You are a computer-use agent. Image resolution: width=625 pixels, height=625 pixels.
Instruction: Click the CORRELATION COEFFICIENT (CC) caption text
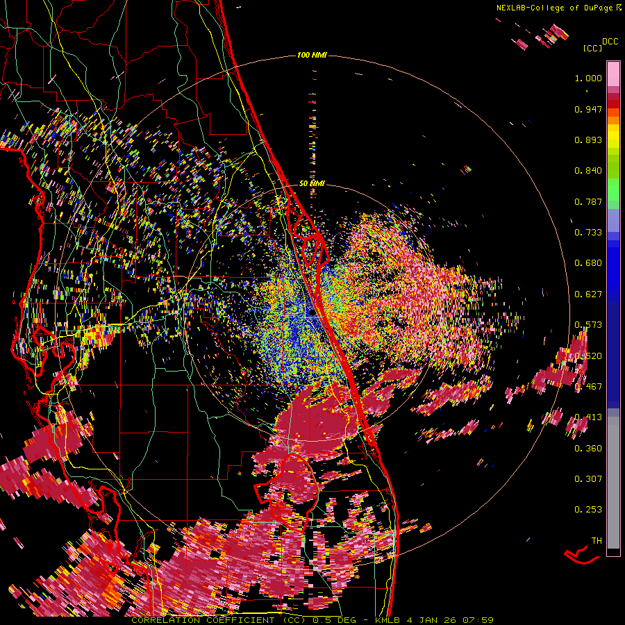(x=218, y=620)
